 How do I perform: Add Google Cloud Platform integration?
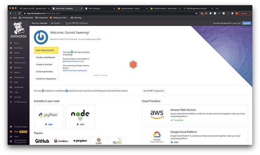coord(175,142)
